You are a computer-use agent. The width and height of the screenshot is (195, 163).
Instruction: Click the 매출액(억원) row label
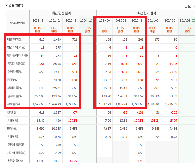tap(15, 39)
